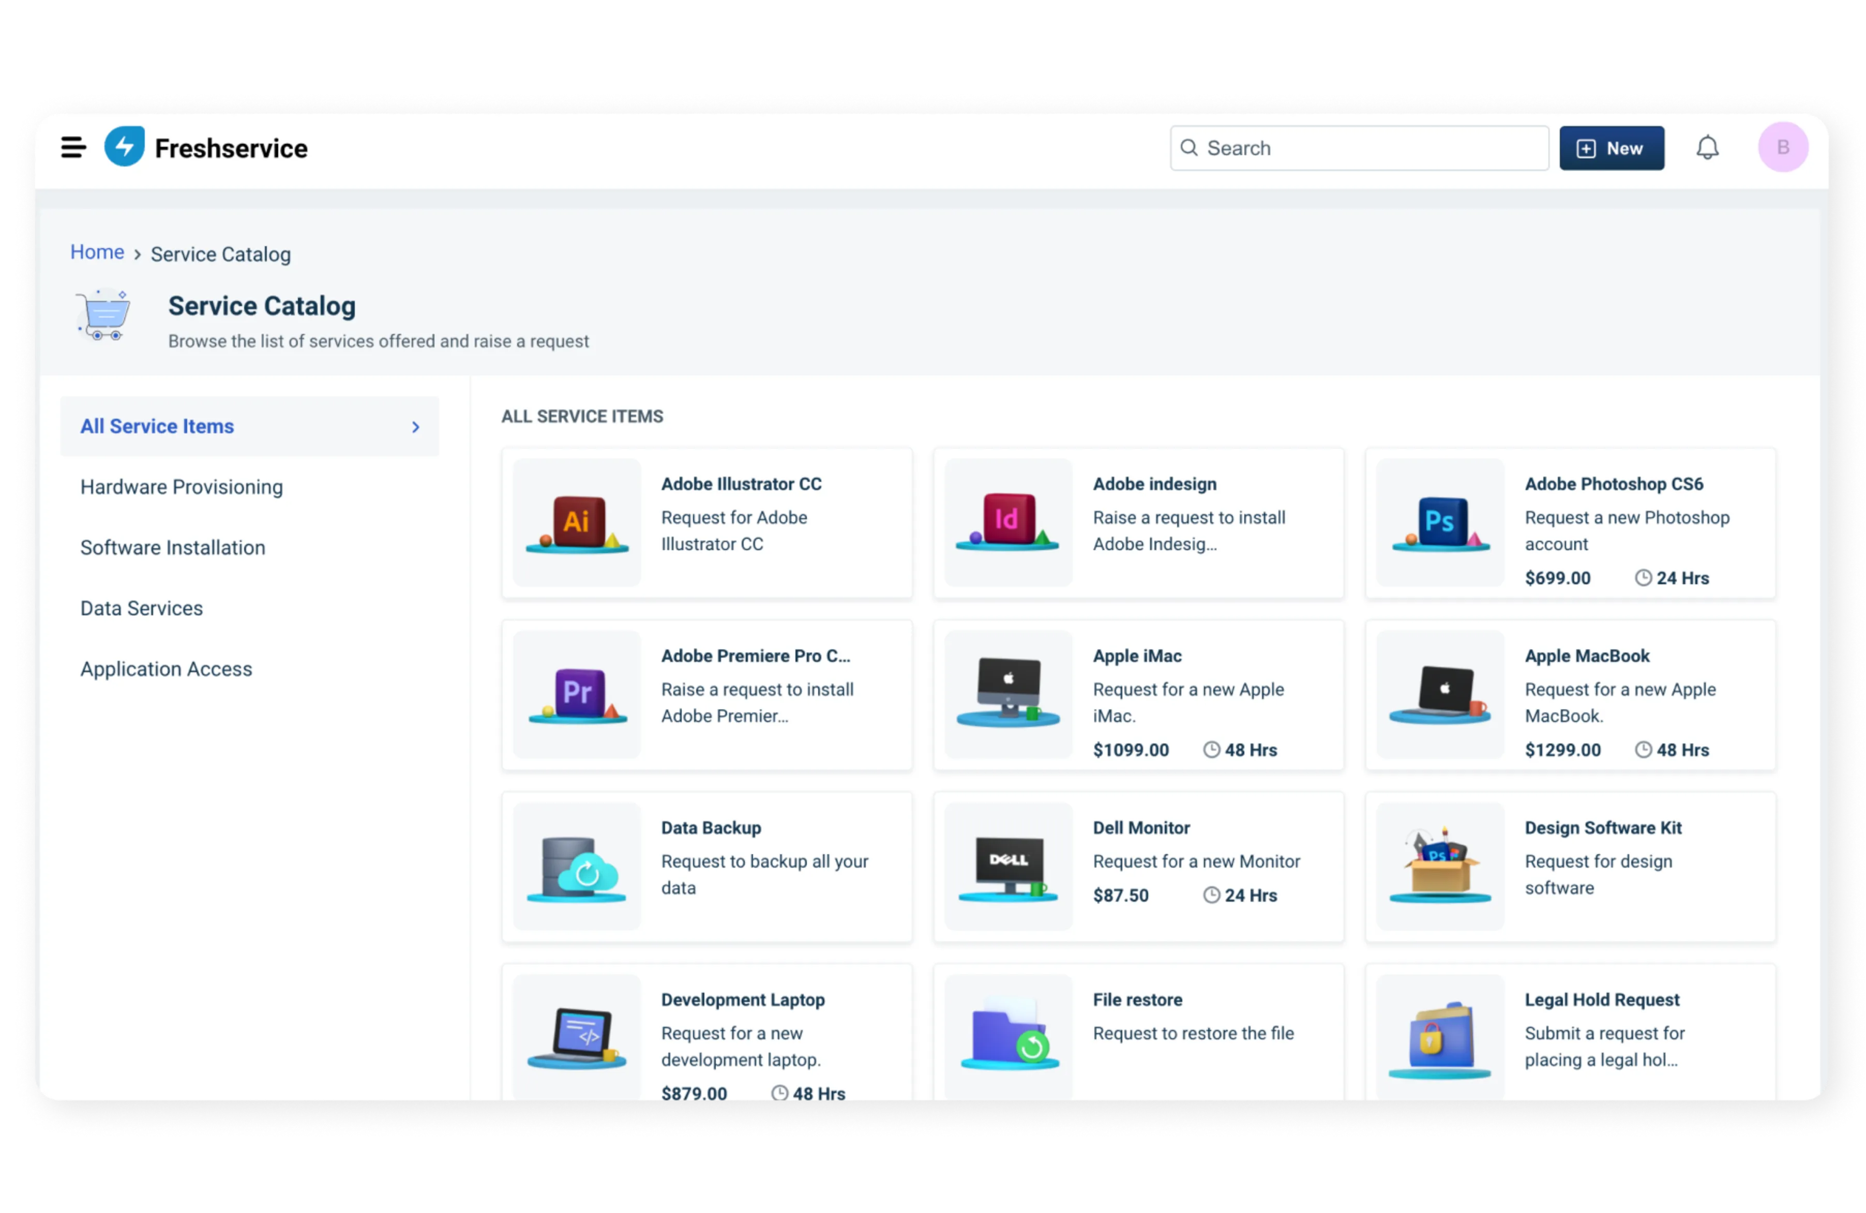
Task: Select the Adobe Illustrator Ai icon
Action: pos(576,523)
